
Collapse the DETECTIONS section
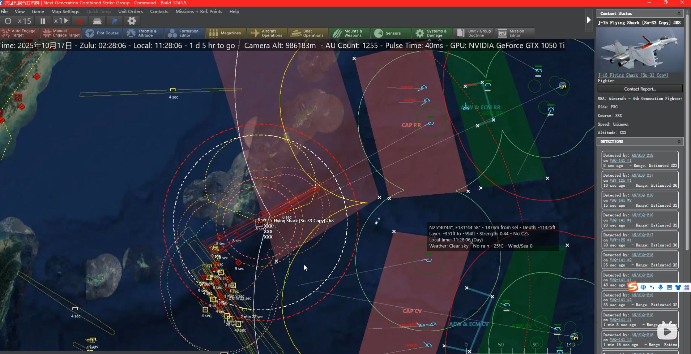(679, 142)
